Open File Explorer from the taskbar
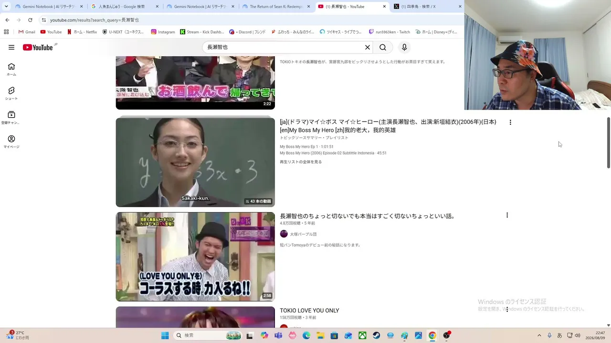The height and width of the screenshot is (343, 611). pyautogui.click(x=320, y=335)
